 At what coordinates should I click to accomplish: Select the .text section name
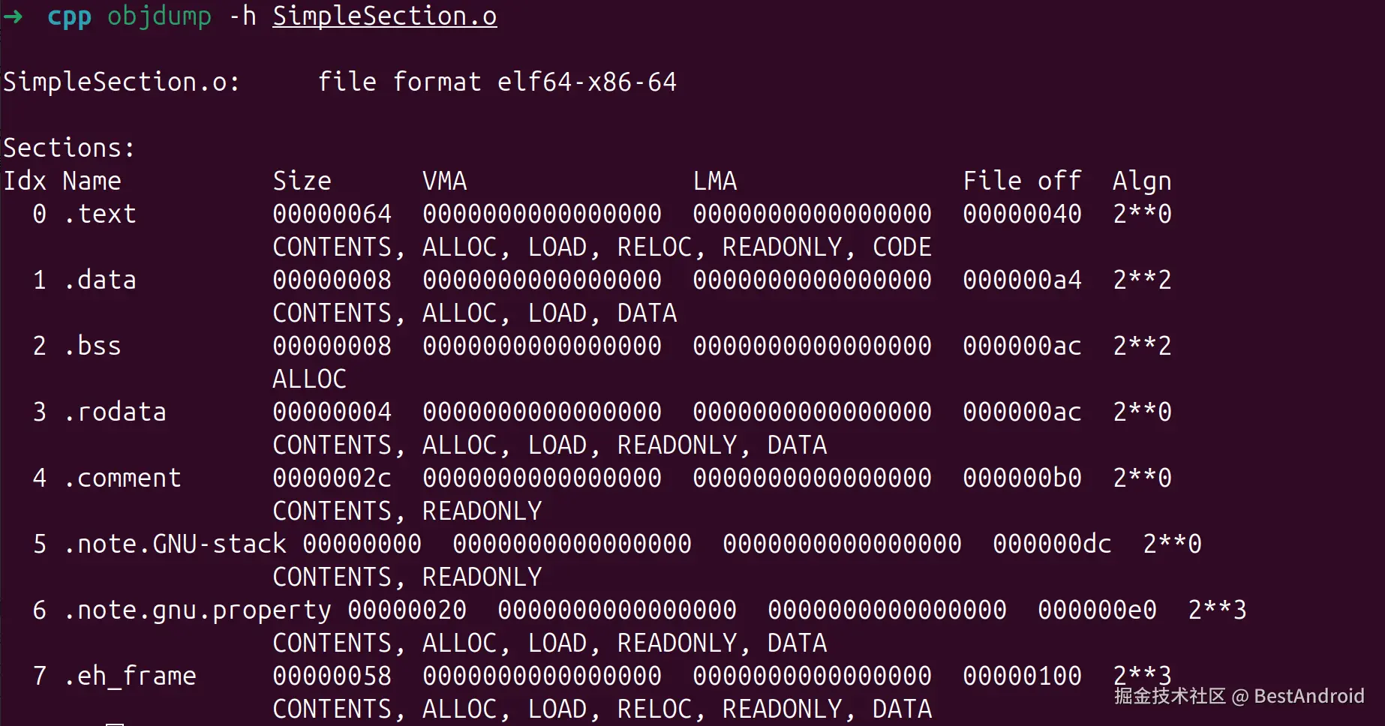[100, 214]
